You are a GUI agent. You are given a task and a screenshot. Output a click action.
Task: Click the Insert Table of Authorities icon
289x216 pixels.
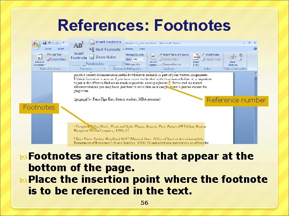[x=241, y=55]
